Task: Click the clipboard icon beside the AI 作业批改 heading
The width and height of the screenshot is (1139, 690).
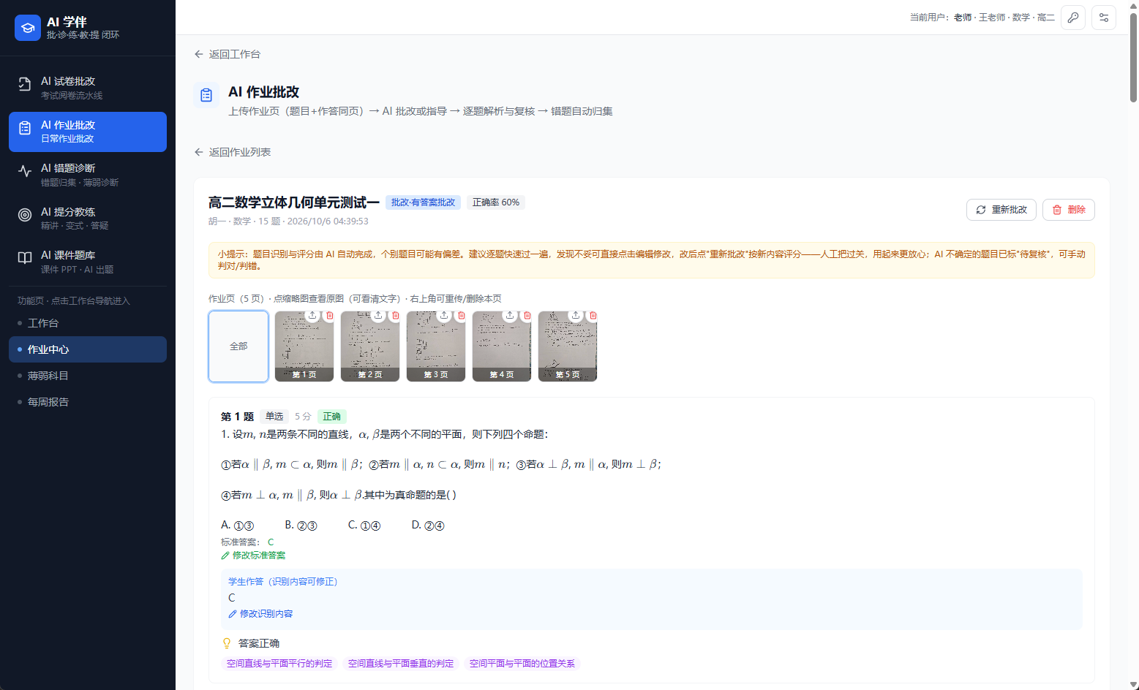Action: pyautogui.click(x=206, y=95)
